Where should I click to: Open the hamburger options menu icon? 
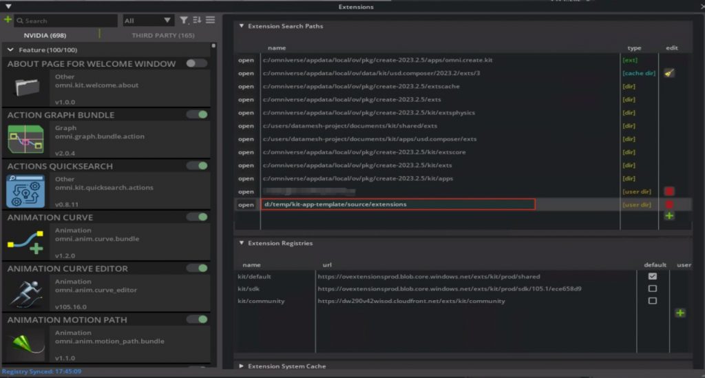coord(210,20)
